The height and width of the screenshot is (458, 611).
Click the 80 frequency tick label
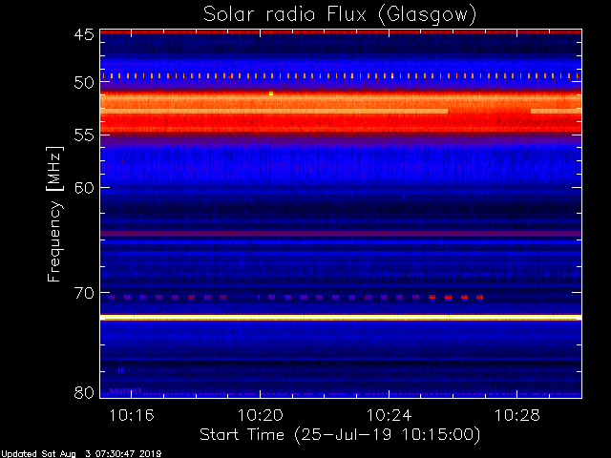(x=84, y=392)
